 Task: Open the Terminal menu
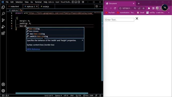click(x=38, y=2)
